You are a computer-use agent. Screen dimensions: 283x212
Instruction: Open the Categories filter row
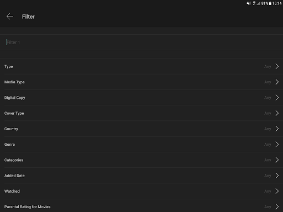tap(141, 160)
